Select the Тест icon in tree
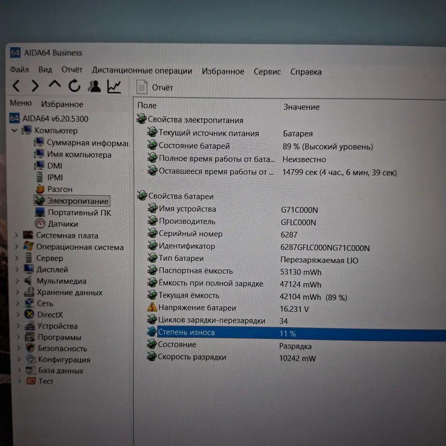446x446 pixels. (x=31, y=381)
